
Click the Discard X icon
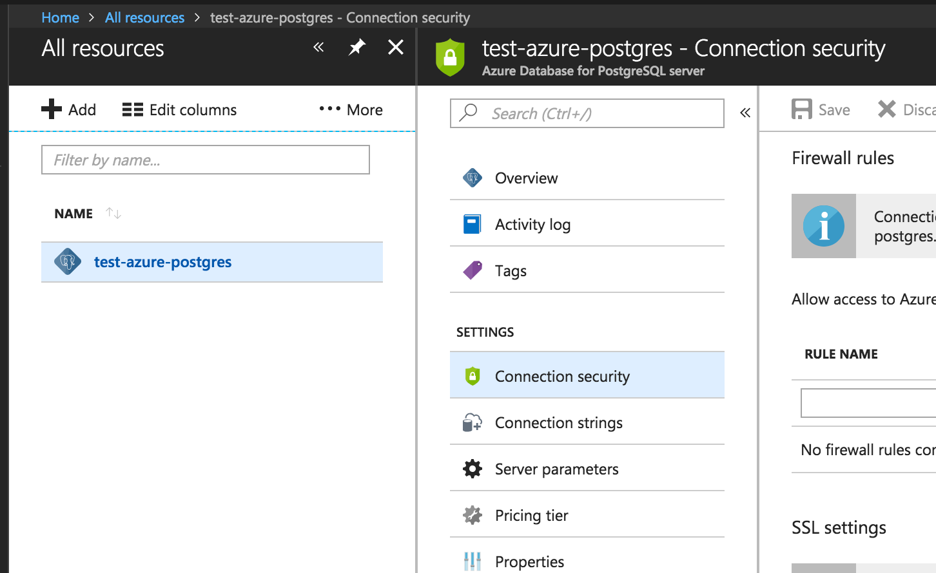pos(887,109)
